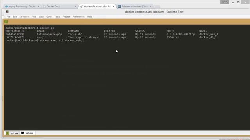Open the Preferences menu
This screenshot has width=250, height=140.
coord(79,17)
